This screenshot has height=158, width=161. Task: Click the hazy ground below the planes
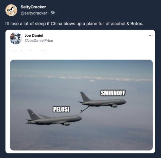click(x=81, y=138)
